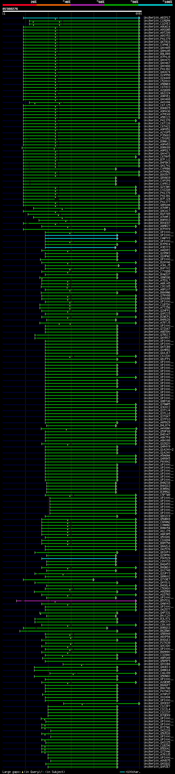The width and height of the screenshot is (175, 774).
Task: Click the UniRef100_Q40468 label
Action: (x=157, y=99)
